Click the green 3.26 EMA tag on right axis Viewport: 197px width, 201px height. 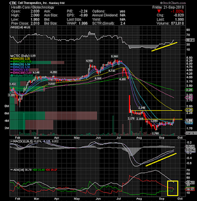pos(189,90)
